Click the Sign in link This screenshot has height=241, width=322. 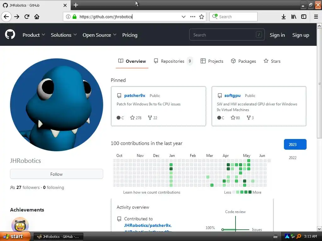coord(277,35)
